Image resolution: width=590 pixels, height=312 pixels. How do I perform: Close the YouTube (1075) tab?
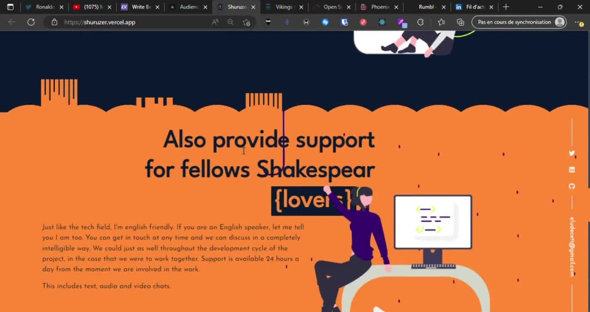click(x=110, y=6)
